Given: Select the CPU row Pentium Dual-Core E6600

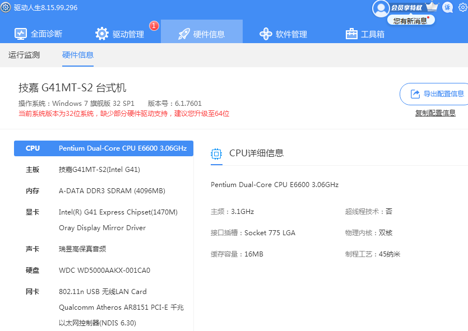Looking at the screenshot, I should [104, 148].
